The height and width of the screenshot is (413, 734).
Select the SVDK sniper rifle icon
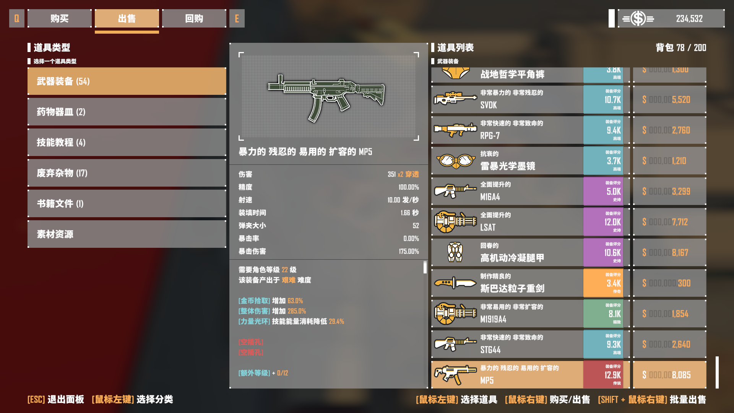point(455,99)
